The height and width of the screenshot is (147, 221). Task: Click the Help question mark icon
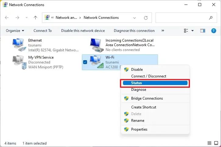[214, 31]
